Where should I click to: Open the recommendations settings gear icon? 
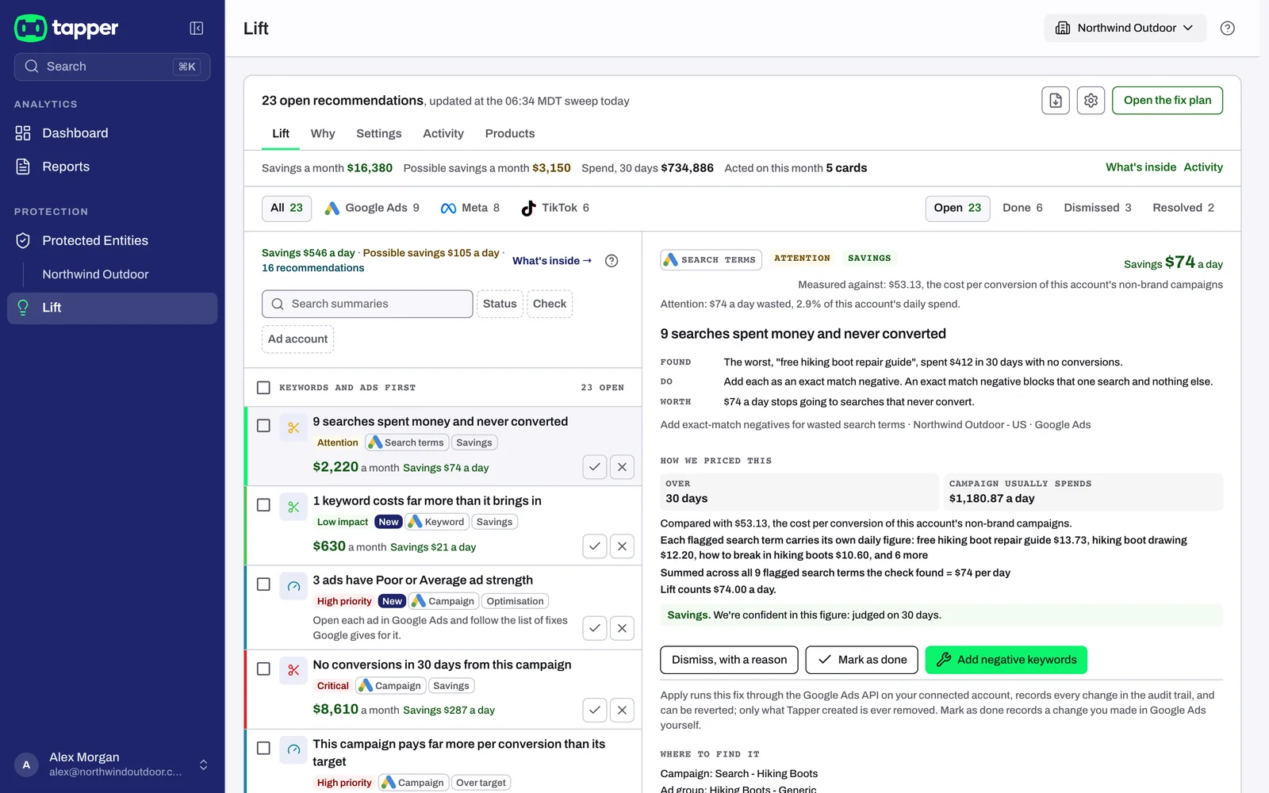pyautogui.click(x=1091, y=101)
